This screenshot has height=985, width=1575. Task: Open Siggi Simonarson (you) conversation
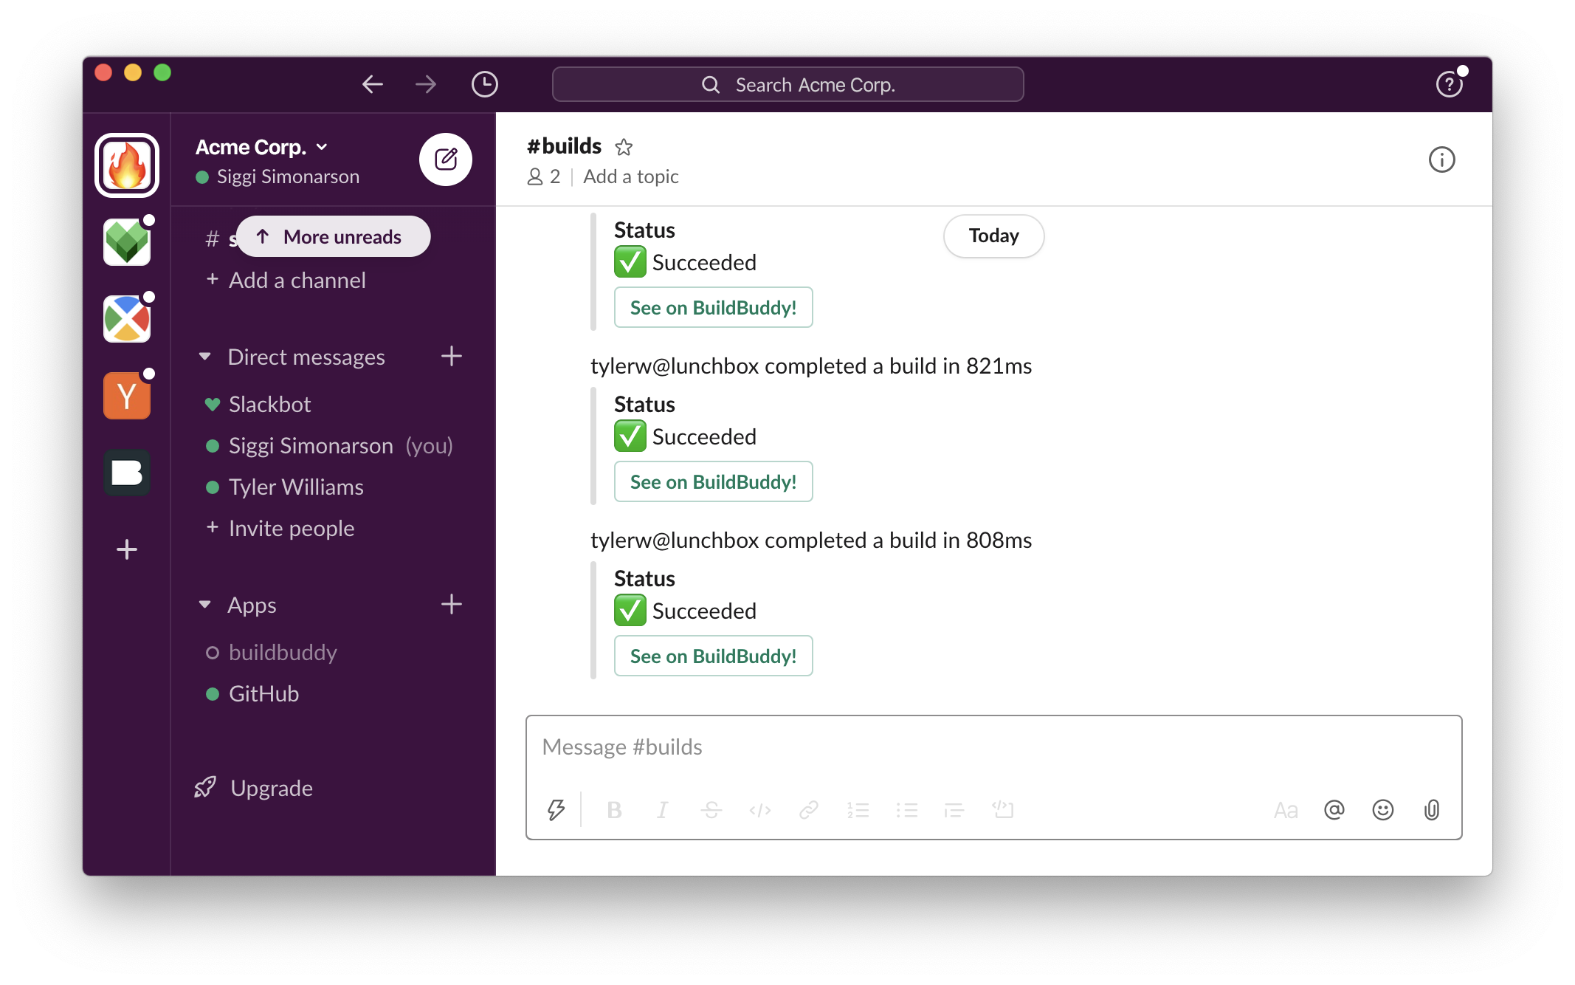click(x=329, y=446)
